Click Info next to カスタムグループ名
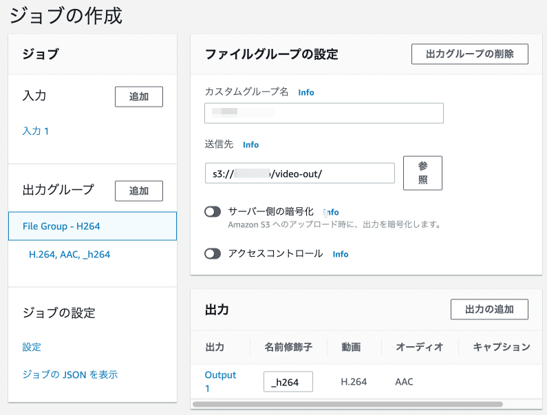Image resolution: width=547 pixels, height=415 pixels. click(306, 92)
